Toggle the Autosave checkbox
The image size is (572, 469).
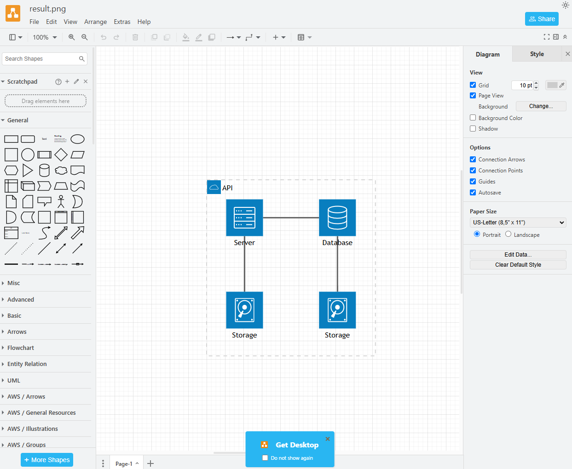pos(473,193)
